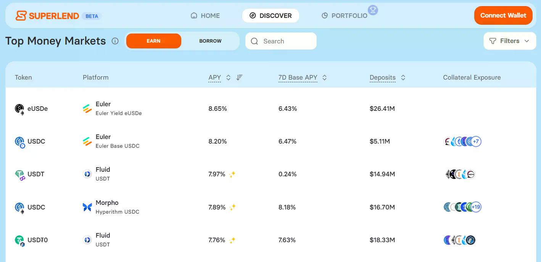Open the Top Money Markets info icon
This screenshot has height=262, width=541.
click(x=115, y=41)
